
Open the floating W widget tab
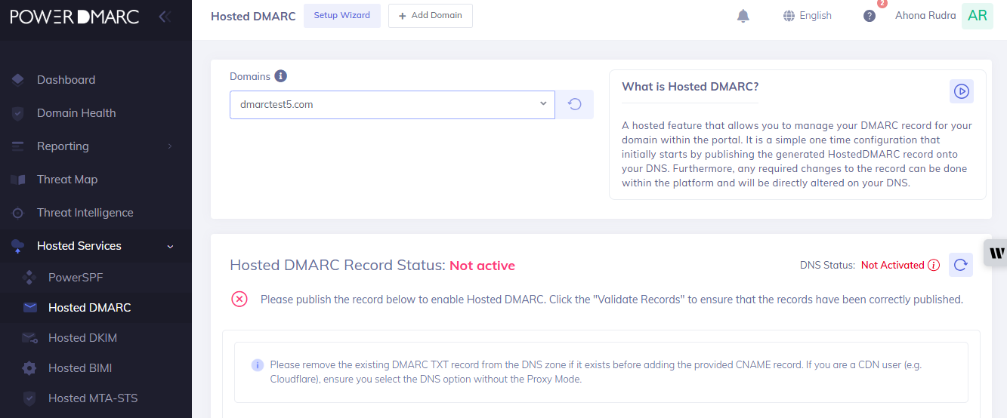[x=996, y=253]
